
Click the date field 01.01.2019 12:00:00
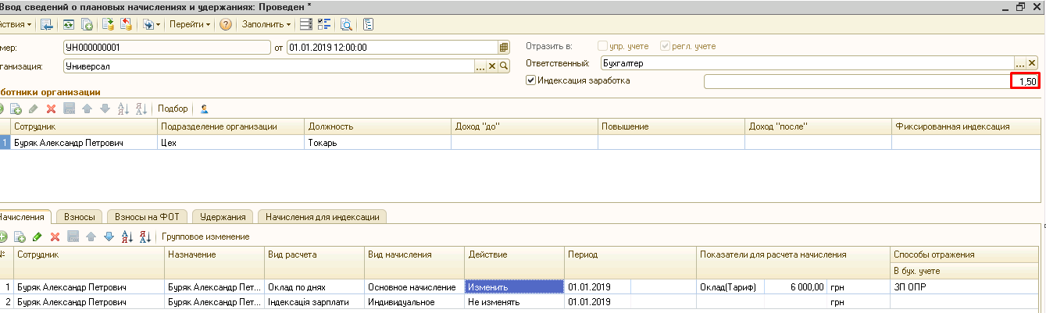(x=393, y=47)
